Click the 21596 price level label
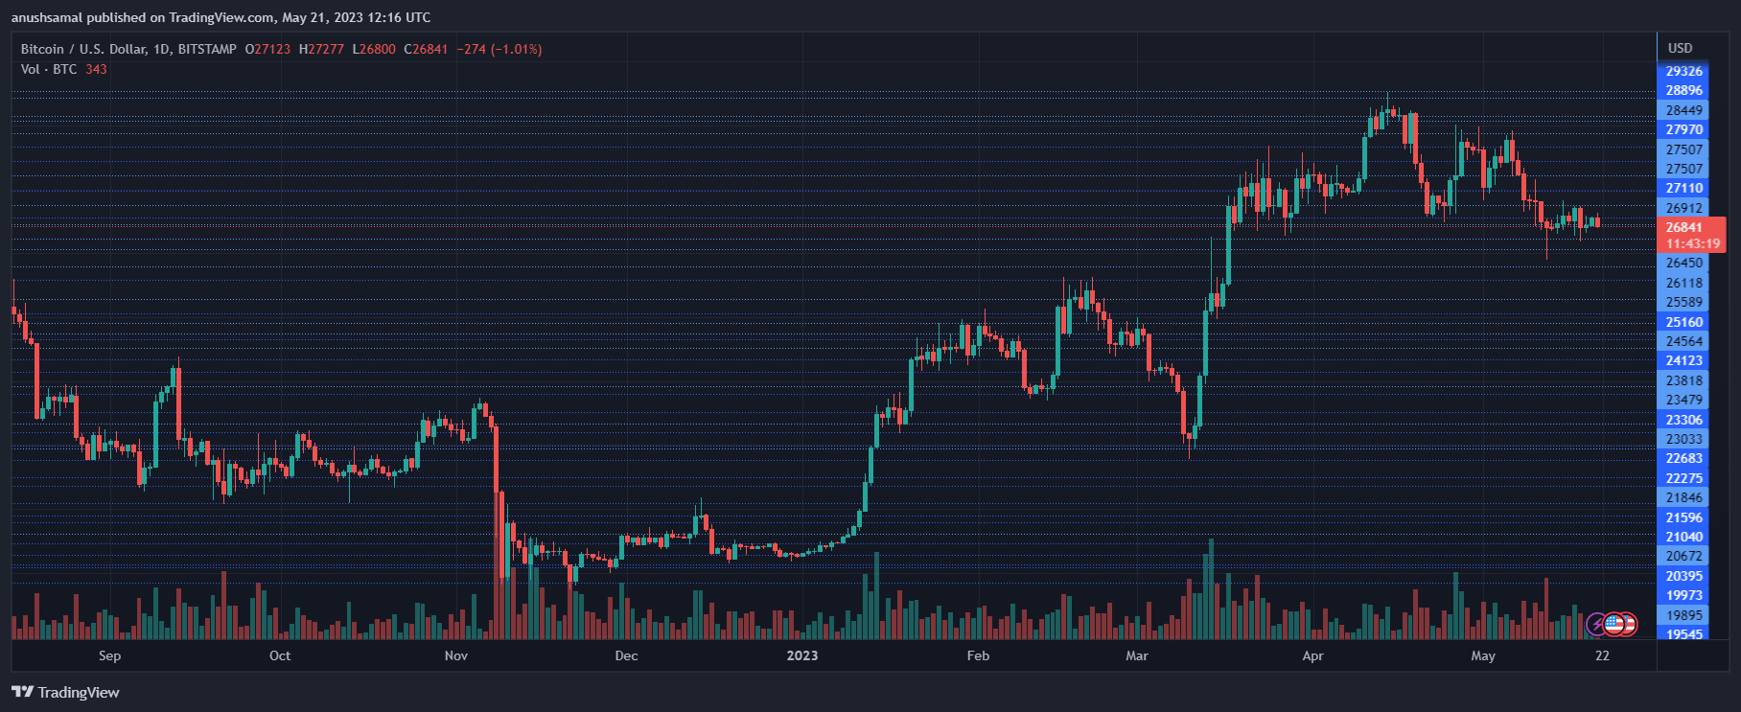 point(1683,517)
